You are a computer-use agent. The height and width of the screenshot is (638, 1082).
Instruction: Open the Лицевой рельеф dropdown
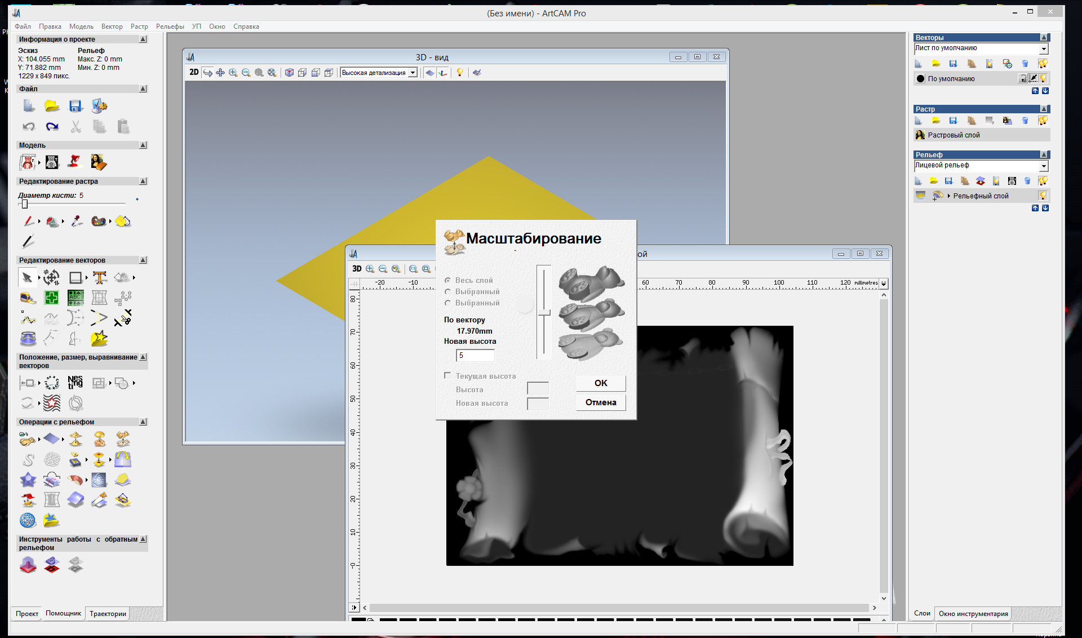click(x=1043, y=166)
